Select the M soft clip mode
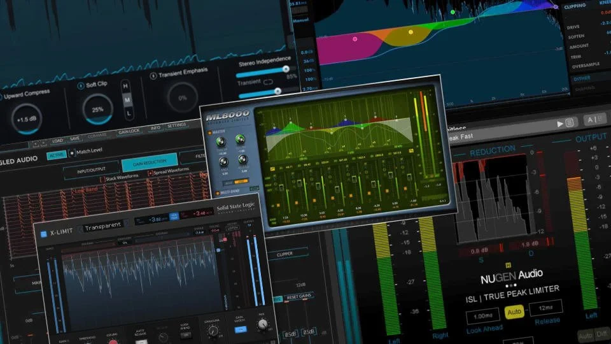Image resolution: width=611 pixels, height=344 pixels. [127, 100]
